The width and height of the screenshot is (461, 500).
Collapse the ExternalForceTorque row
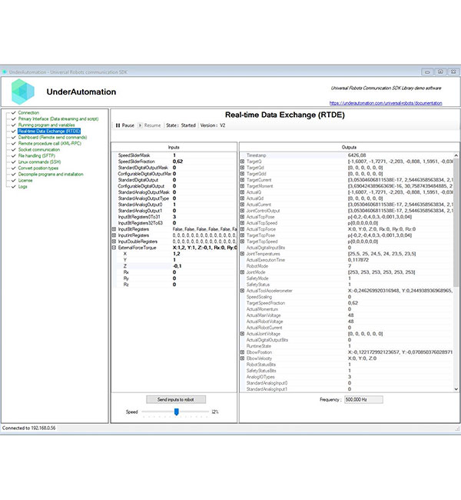point(114,248)
